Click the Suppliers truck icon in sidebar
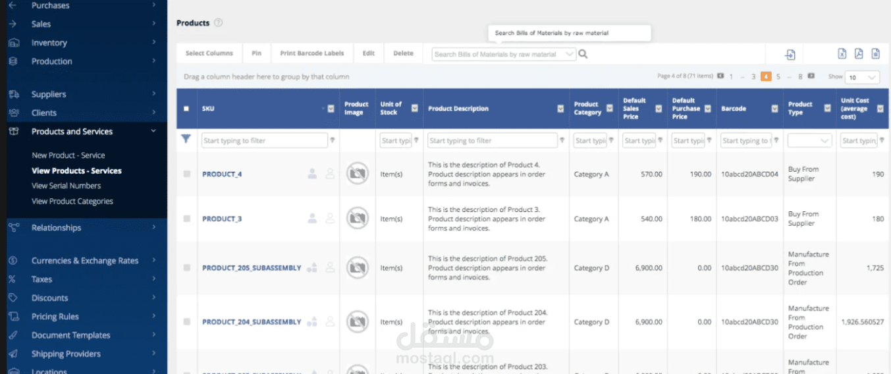This screenshot has height=374, width=891. (x=13, y=94)
